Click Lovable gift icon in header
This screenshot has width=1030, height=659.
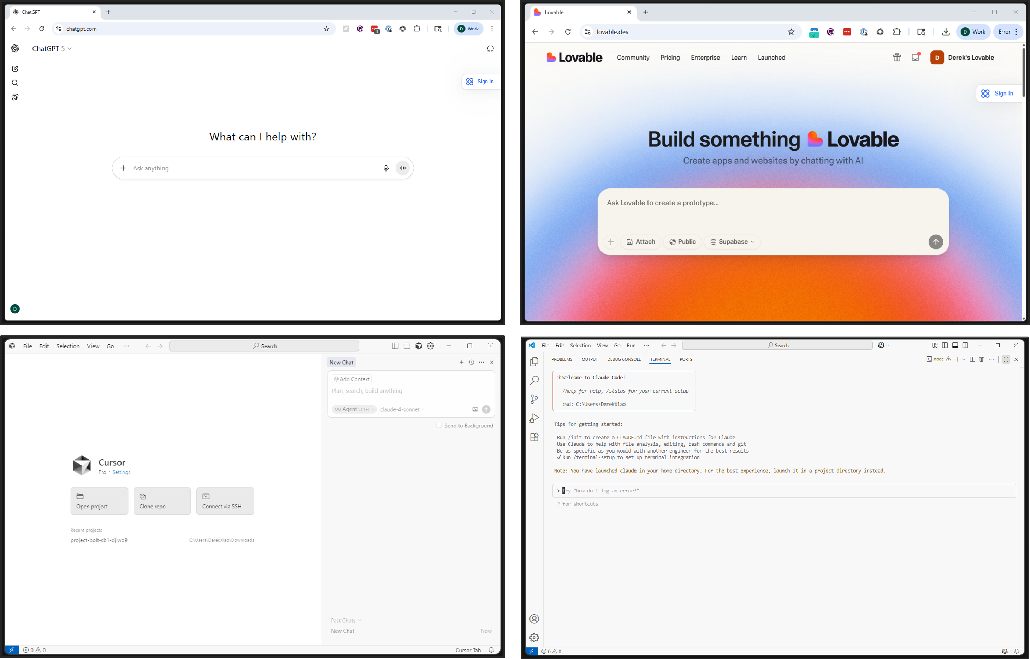tap(897, 57)
